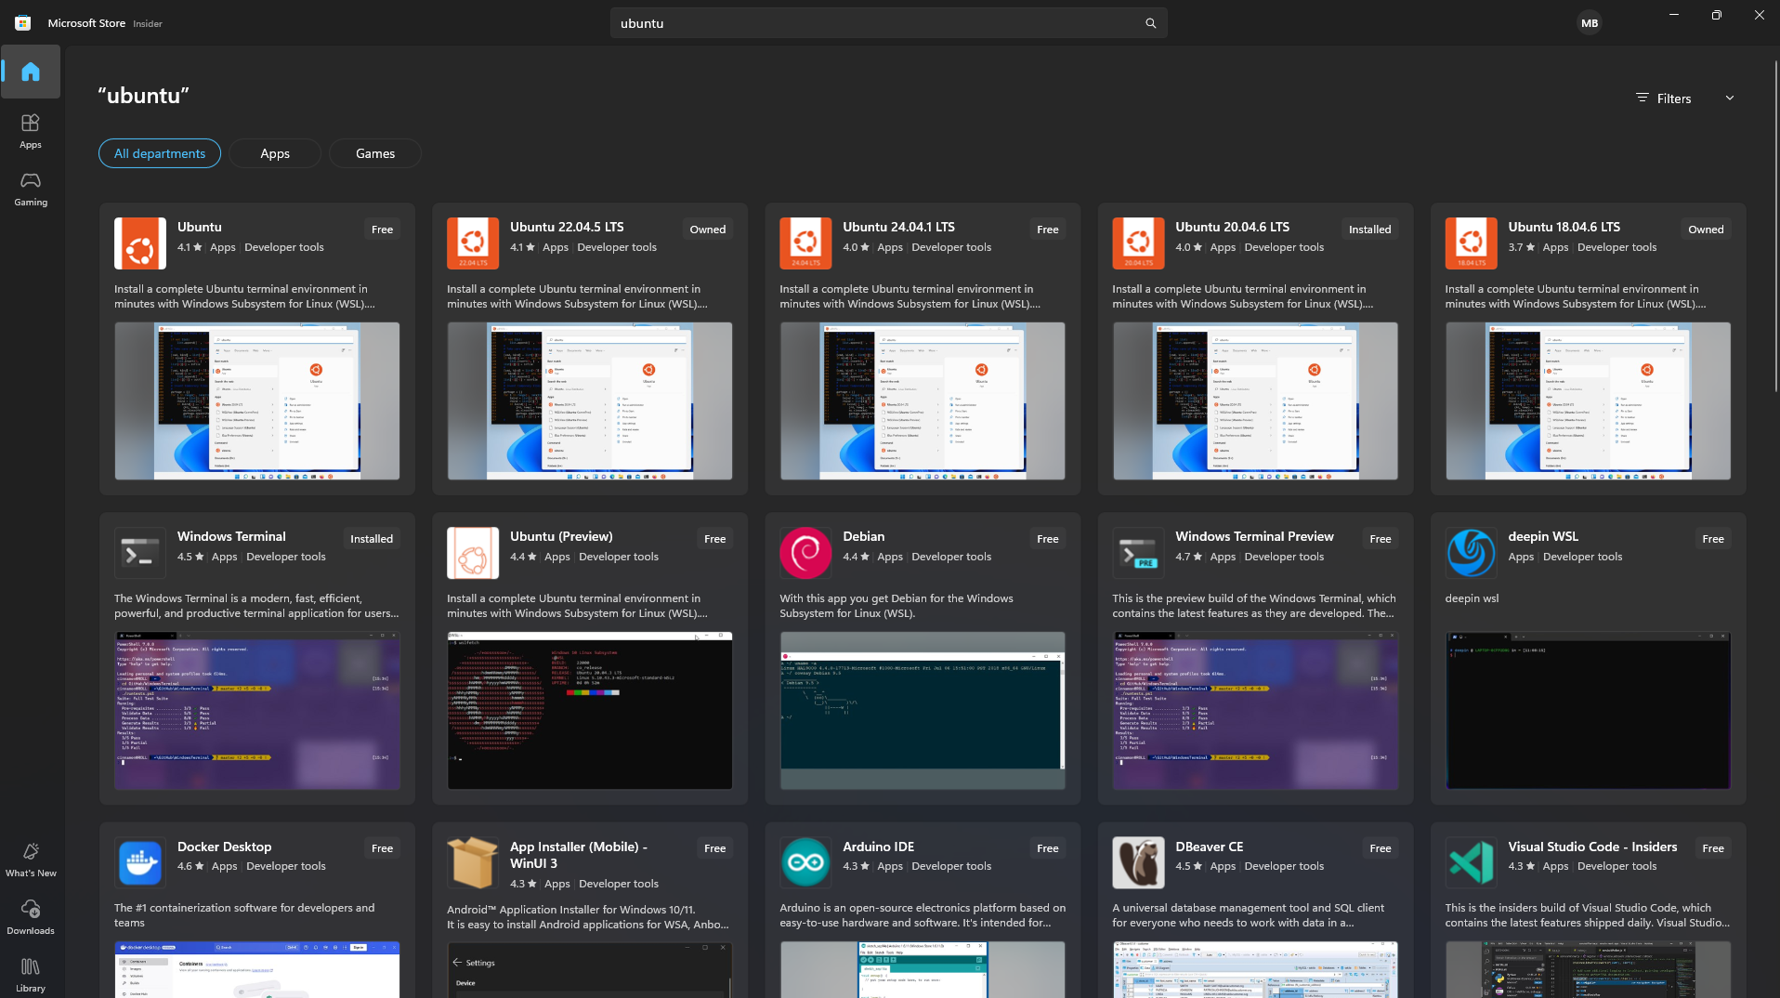Viewport: 1780px width, 998px height.
Task: Click the Ubuntu 22.04.5 LTS app icon
Action: tap(473, 243)
